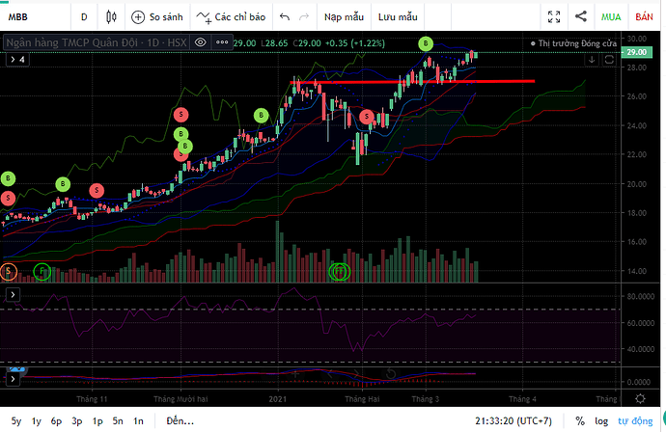Click the topmost red S marker near Tháng Mười hai
This screenshot has height=432, width=666.
pyautogui.click(x=180, y=115)
